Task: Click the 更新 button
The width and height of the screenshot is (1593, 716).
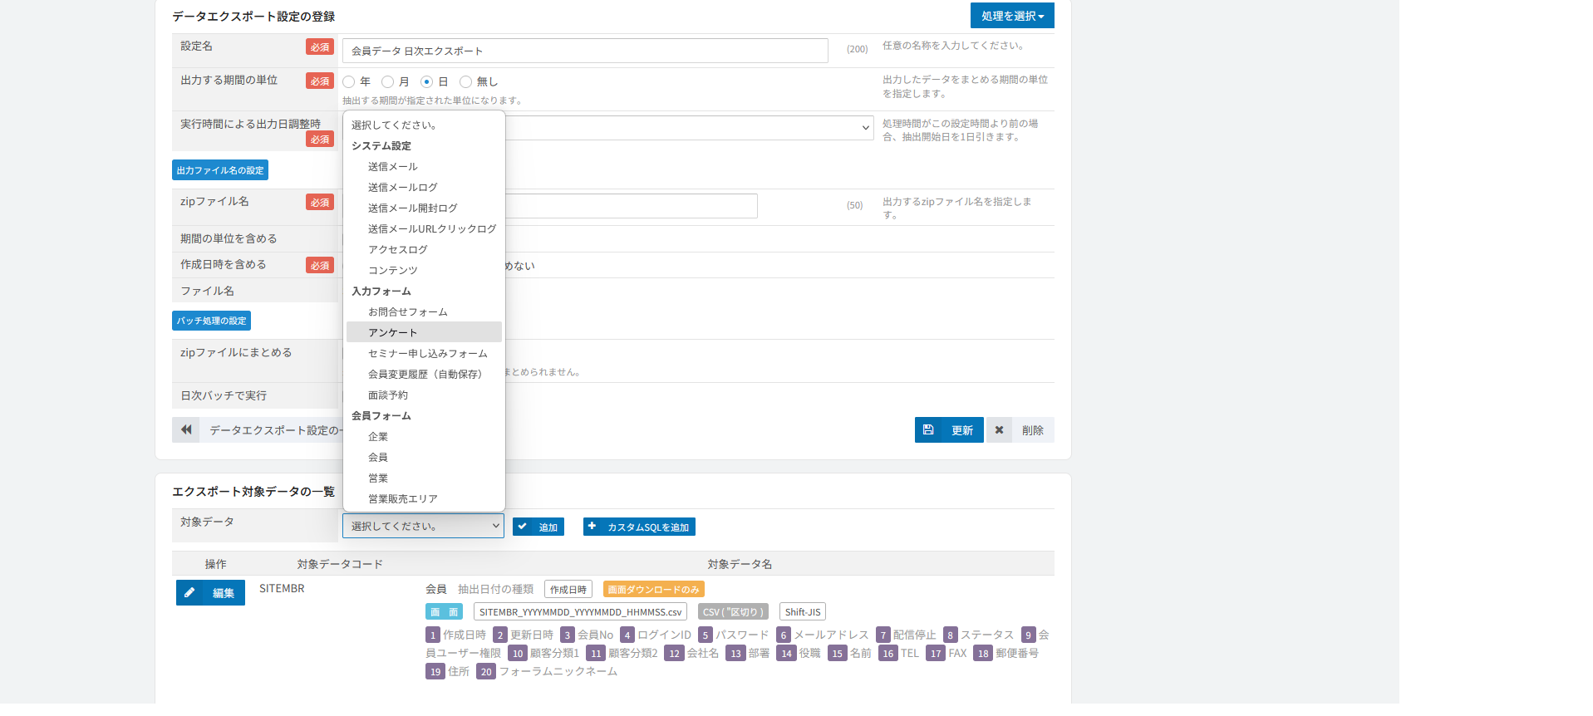Action: (x=949, y=430)
